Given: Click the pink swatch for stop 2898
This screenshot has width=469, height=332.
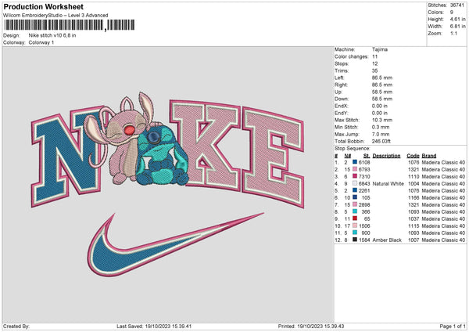Looking at the screenshot, I should (355, 204).
